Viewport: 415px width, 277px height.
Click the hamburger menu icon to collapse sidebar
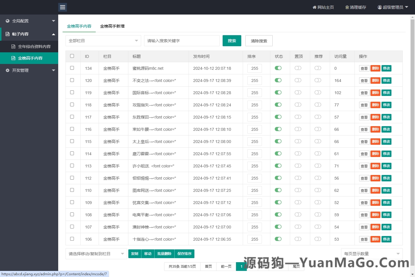pos(63,7)
